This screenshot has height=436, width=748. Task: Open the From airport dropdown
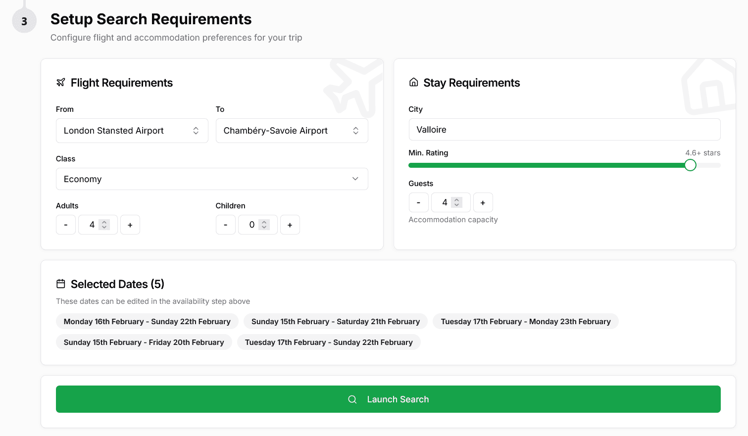point(132,131)
